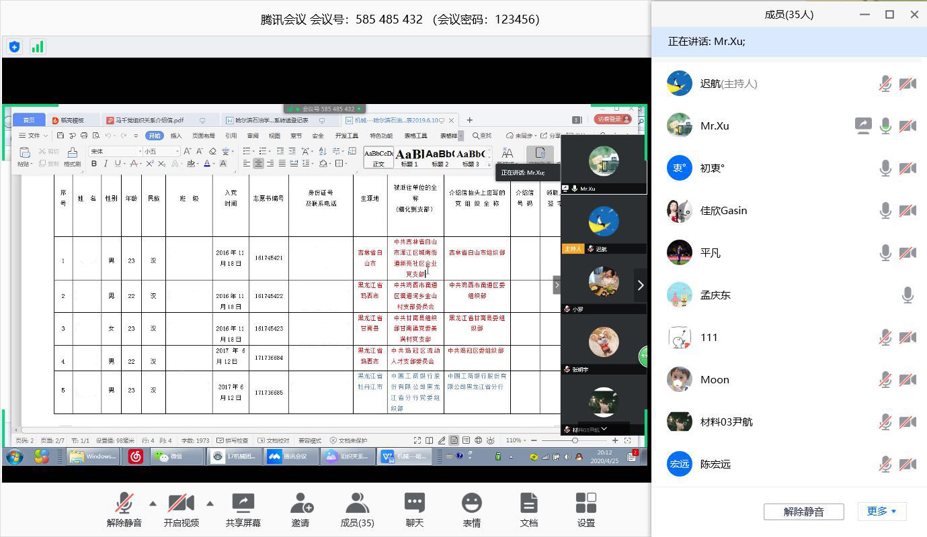
Task: Click the muted microphone icon for 111
Action: click(885, 337)
